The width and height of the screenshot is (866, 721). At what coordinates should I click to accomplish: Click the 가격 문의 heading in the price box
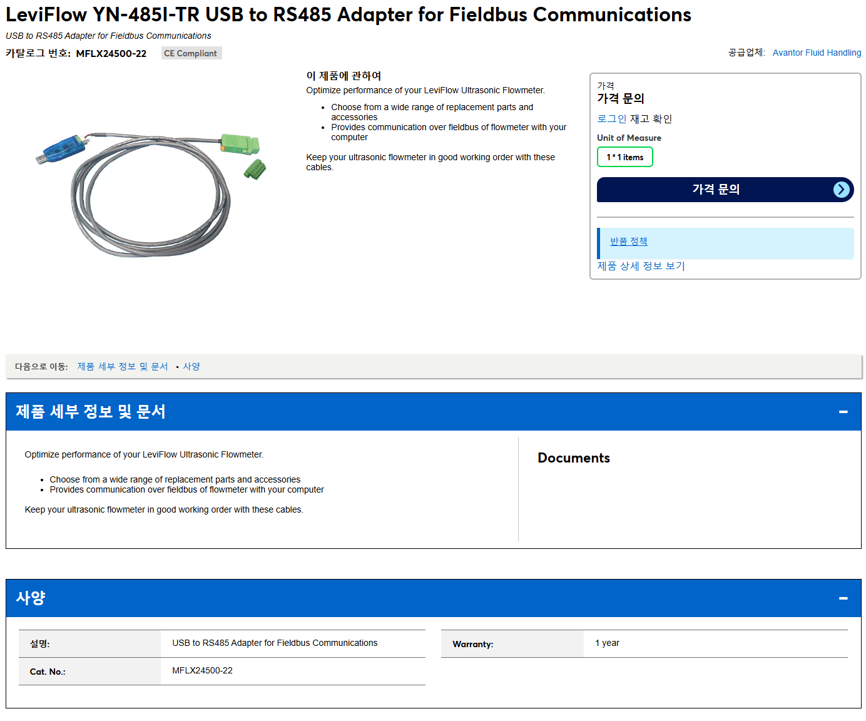(621, 99)
